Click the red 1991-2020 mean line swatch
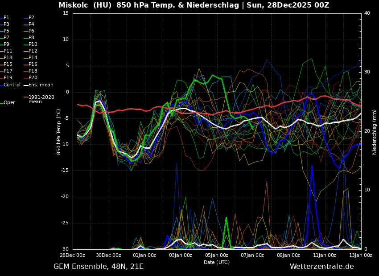 [x=26, y=97]
